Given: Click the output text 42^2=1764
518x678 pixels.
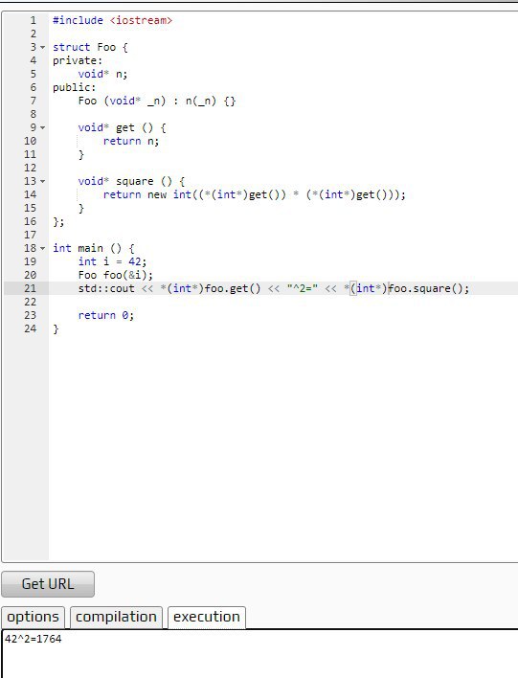Looking at the screenshot, I should pyautogui.click(x=34, y=639).
